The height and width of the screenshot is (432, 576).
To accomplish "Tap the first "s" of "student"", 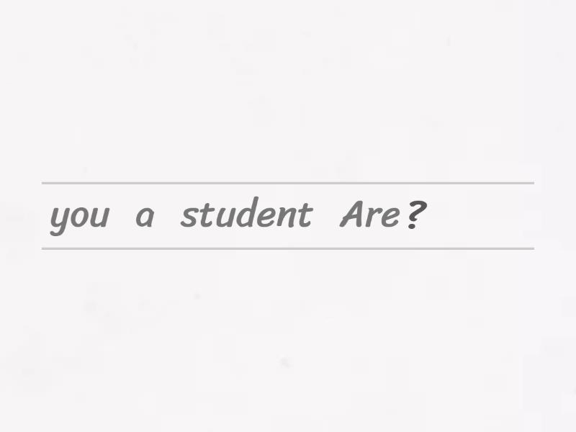I will click(187, 217).
